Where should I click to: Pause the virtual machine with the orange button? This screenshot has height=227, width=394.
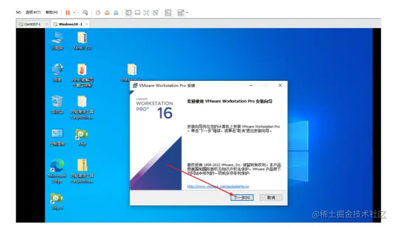(x=68, y=13)
